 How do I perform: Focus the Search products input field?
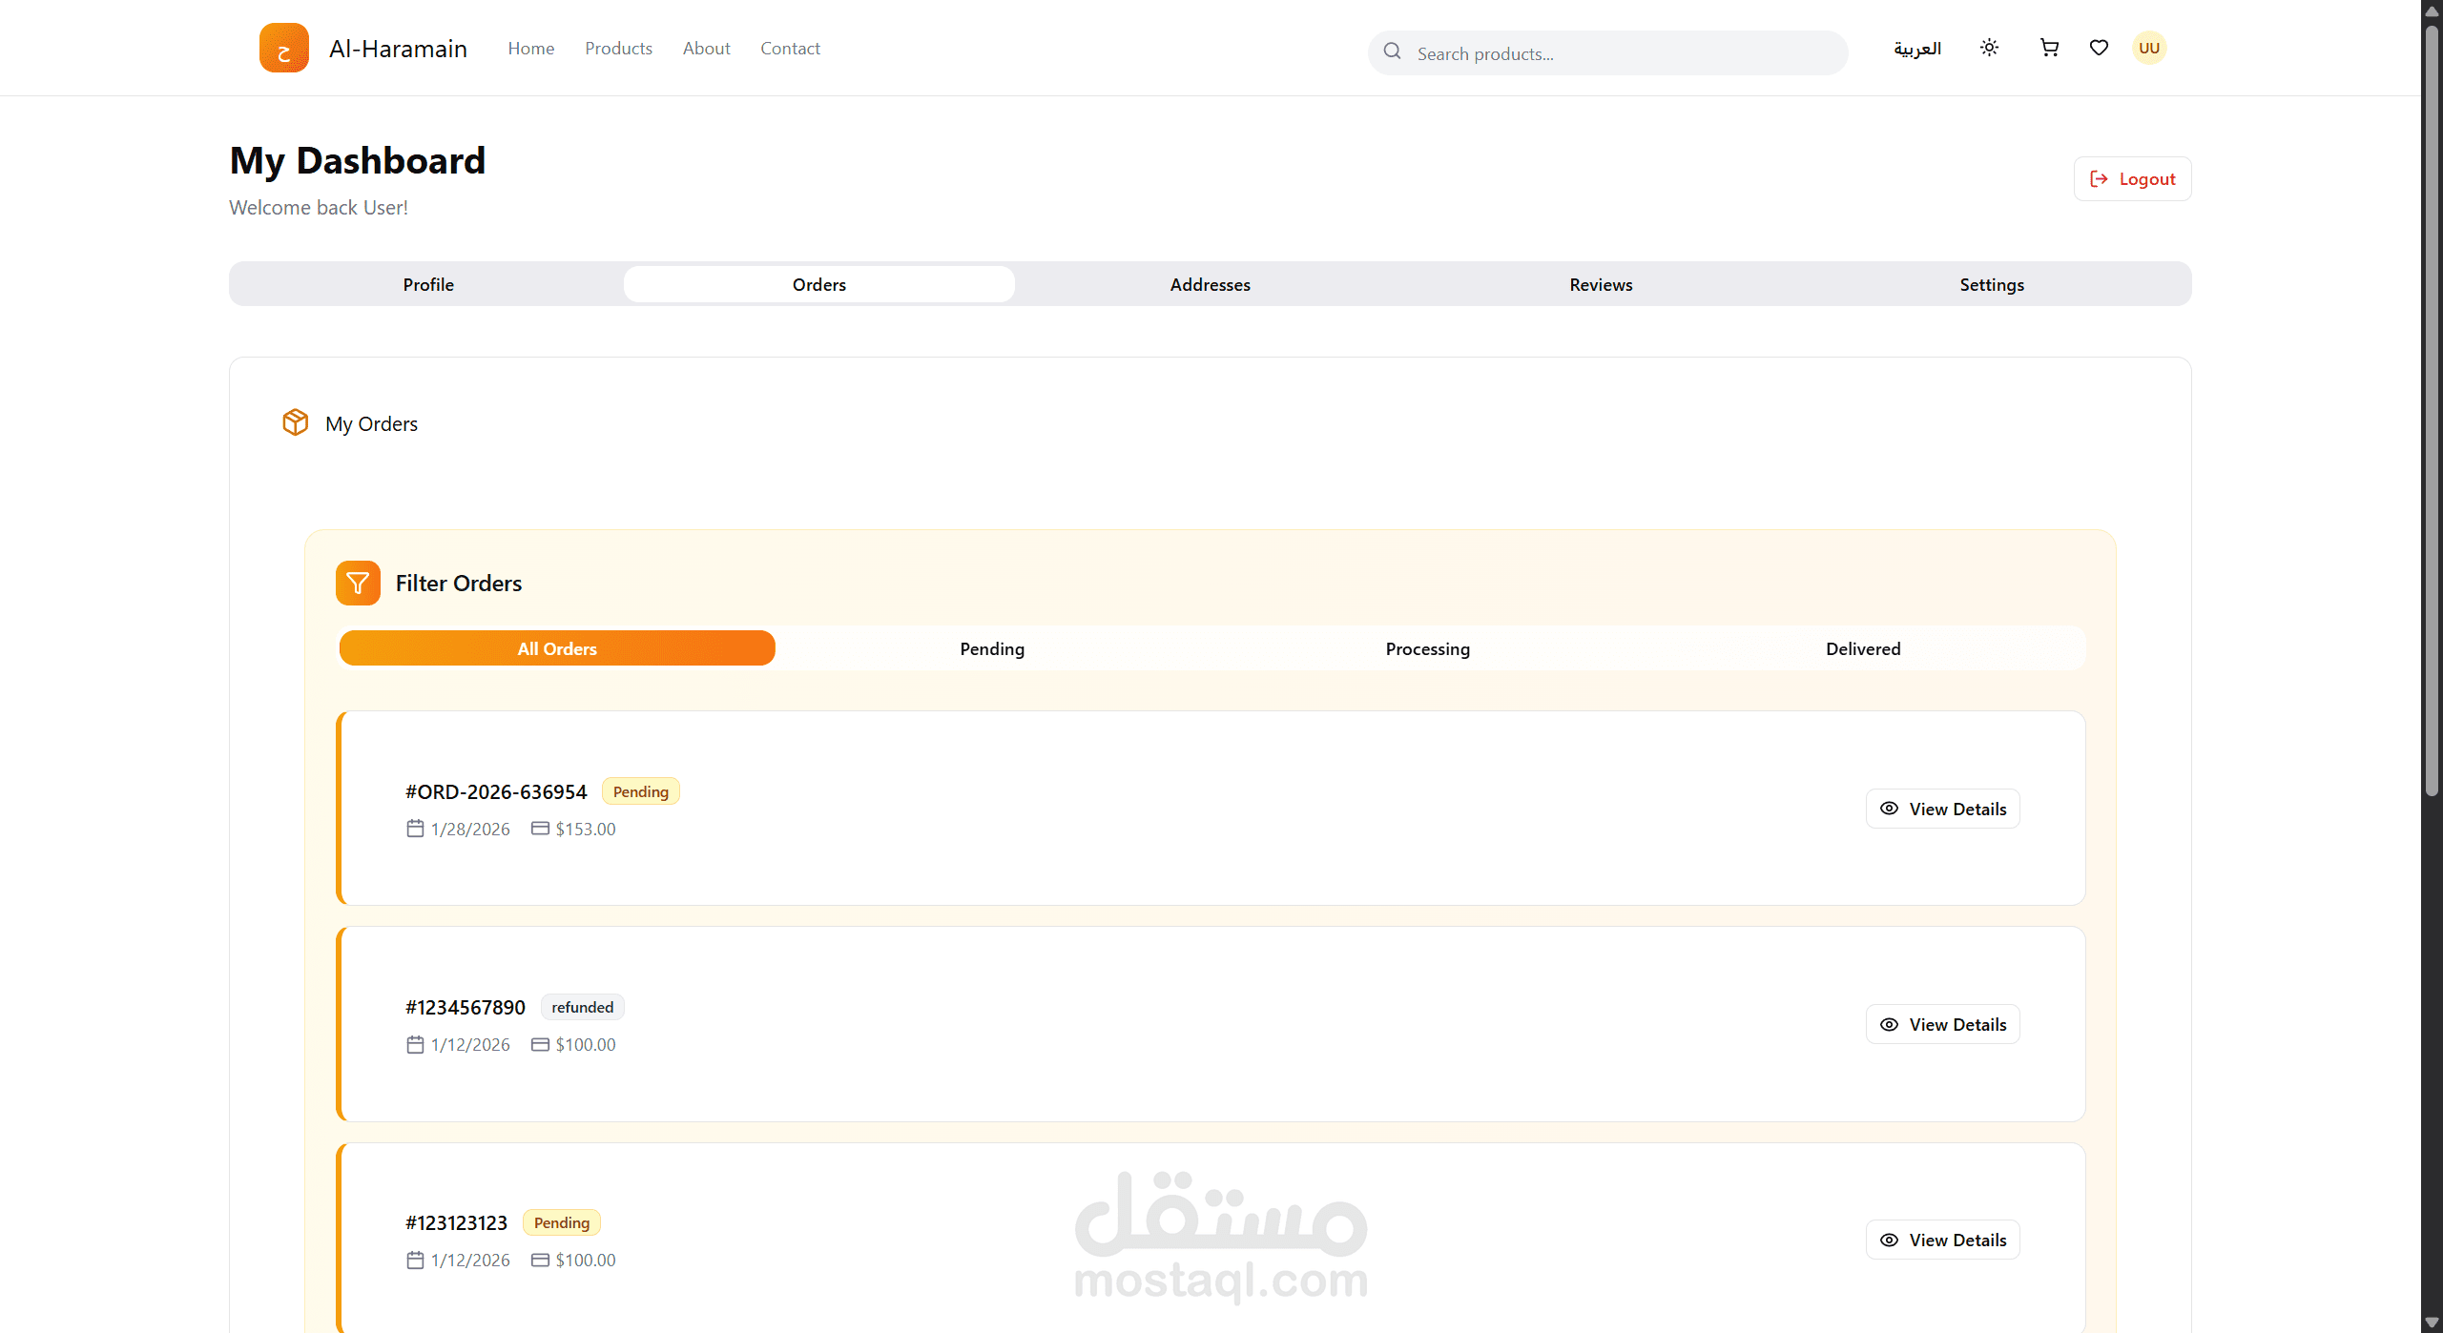tap(1622, 53)
